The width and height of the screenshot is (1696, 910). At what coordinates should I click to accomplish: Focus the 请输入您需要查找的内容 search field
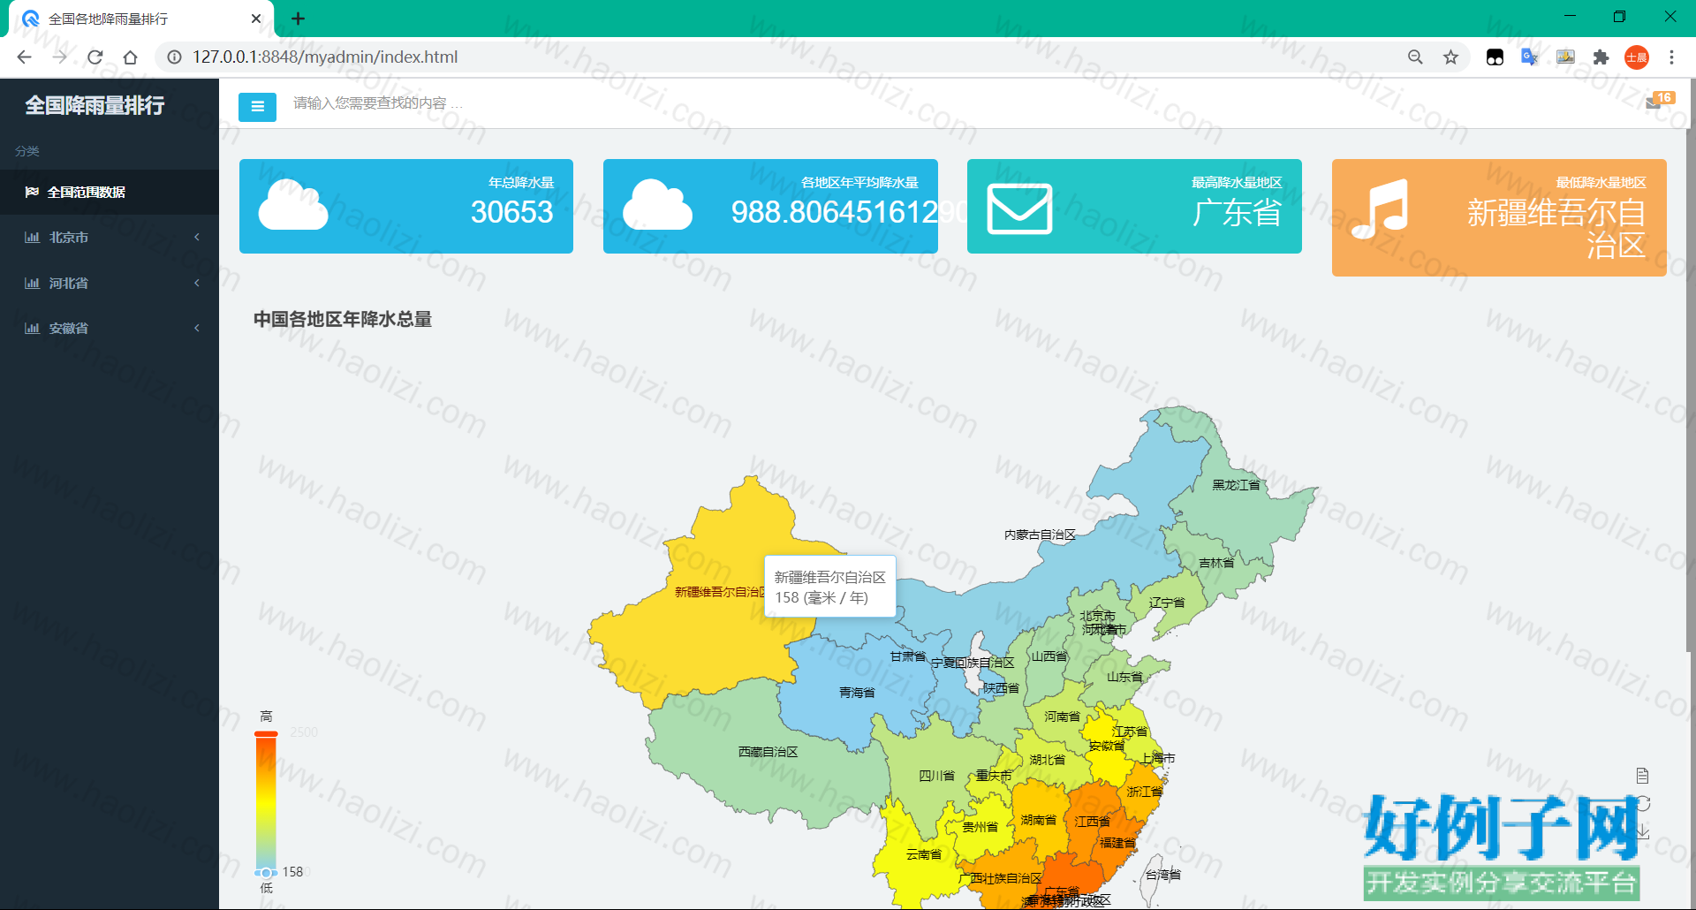pos(378,103)
